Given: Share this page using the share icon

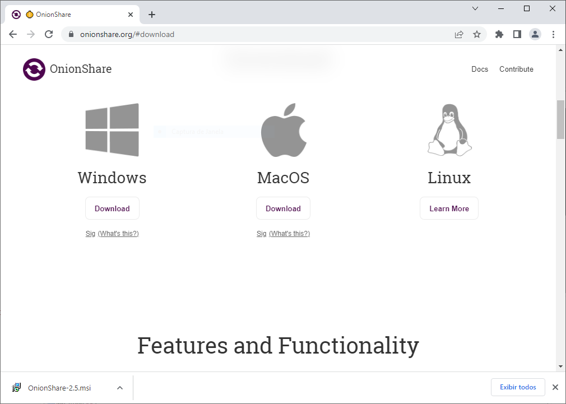Looking at the screenshot, I should [x=459, y=34].
